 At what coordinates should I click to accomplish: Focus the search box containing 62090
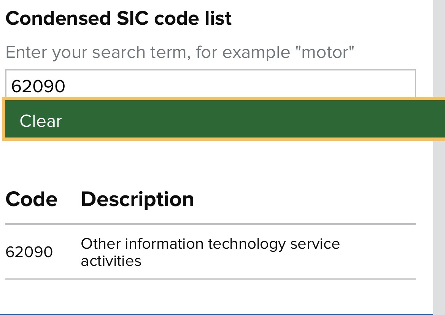click(211, 84)
